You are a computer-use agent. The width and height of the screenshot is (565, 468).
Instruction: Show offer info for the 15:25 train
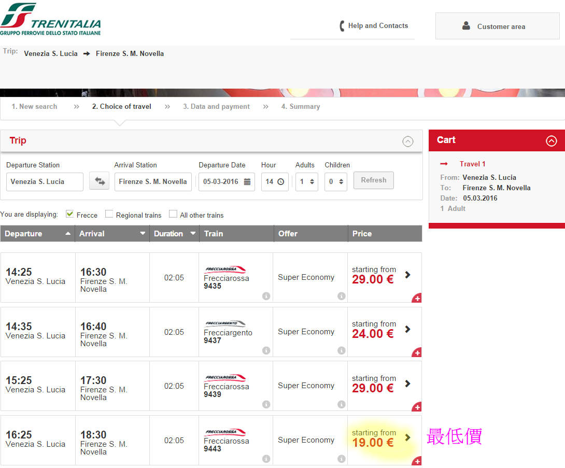pos(341,404)
